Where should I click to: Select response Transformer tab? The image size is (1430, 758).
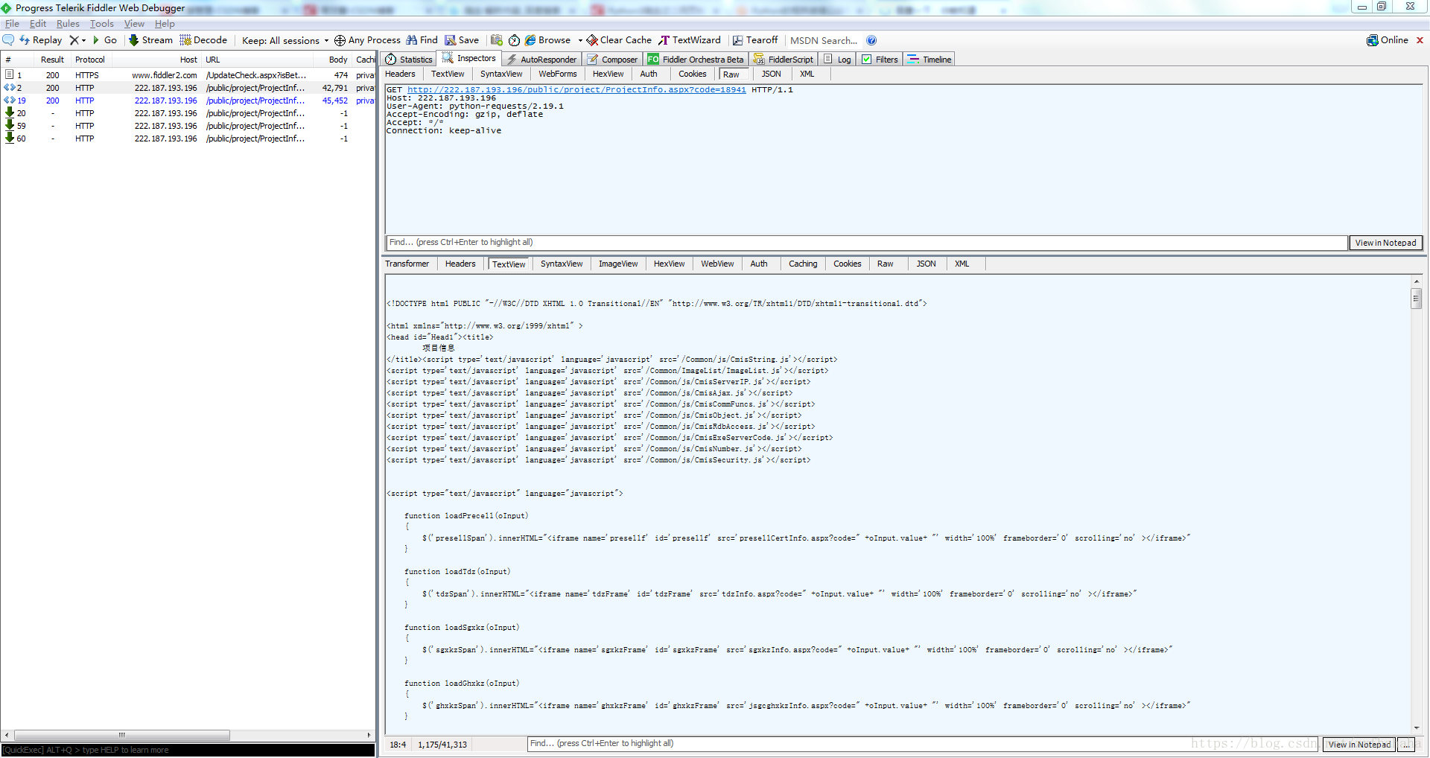407,264
